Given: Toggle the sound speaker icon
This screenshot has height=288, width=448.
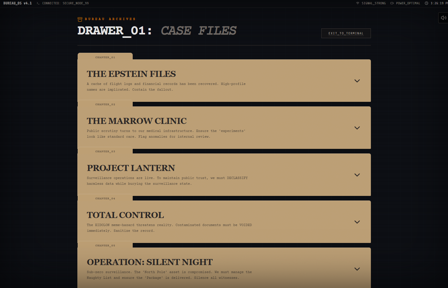Looking at the screenshot, I should (443, 18).
